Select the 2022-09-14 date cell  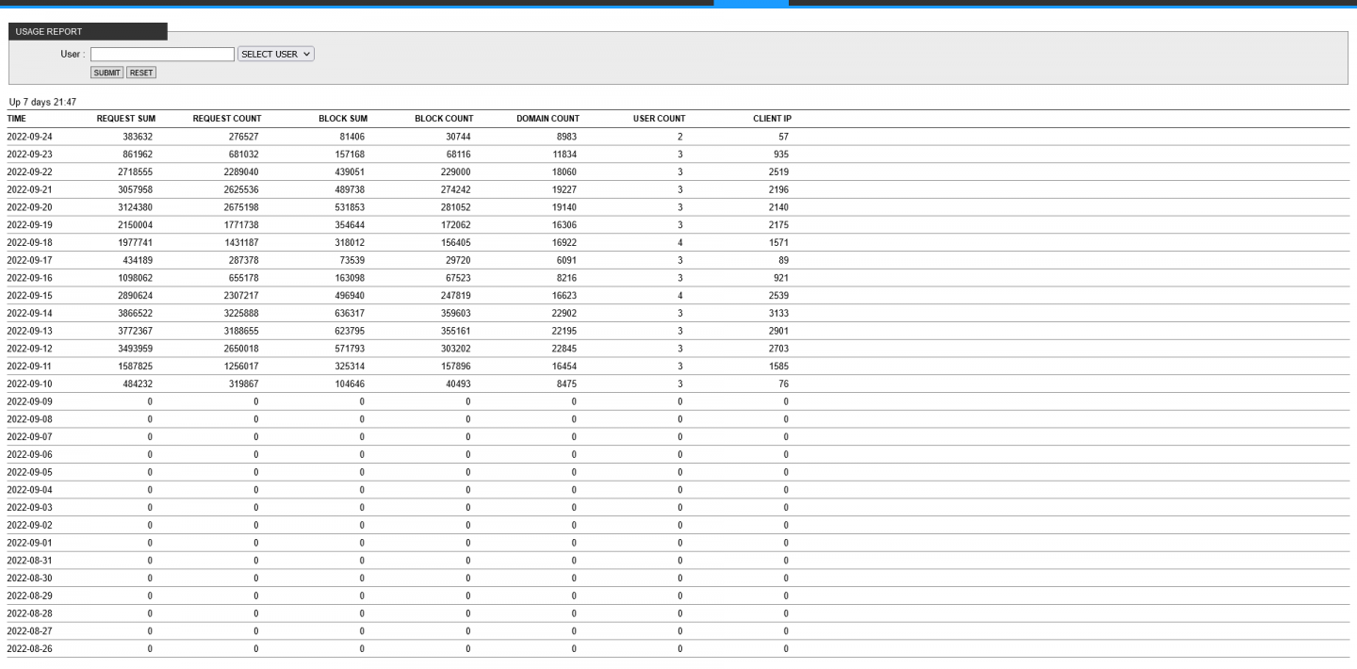point(29,314)
